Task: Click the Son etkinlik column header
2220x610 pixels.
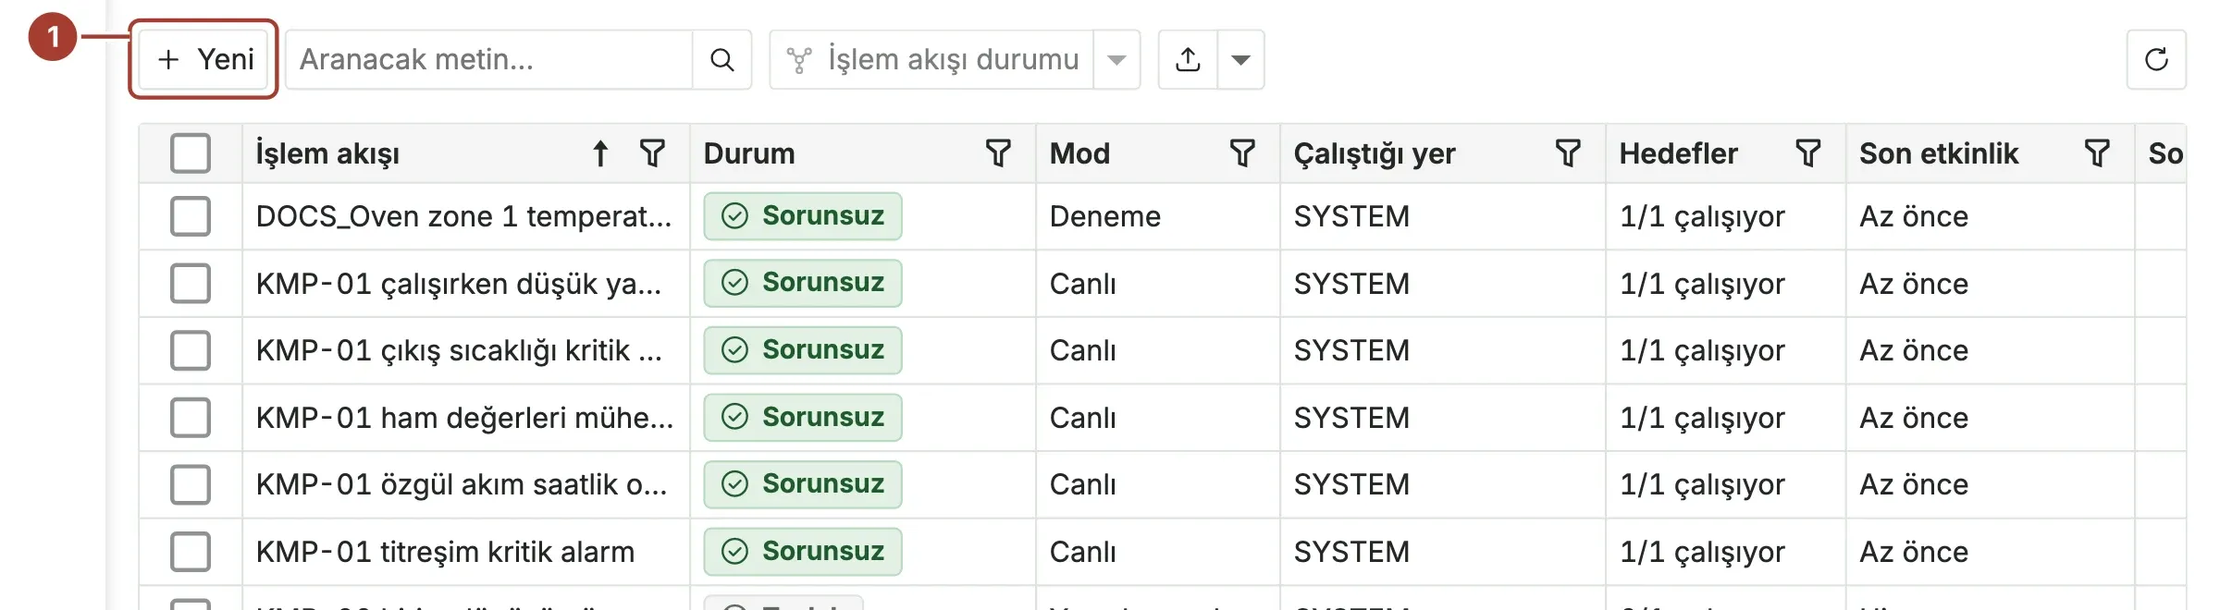Action: point(1939,153)
